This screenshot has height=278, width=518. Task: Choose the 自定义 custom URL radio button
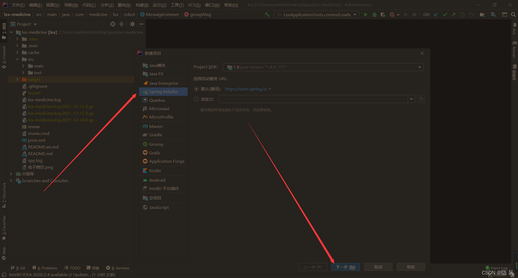point(196,99)
